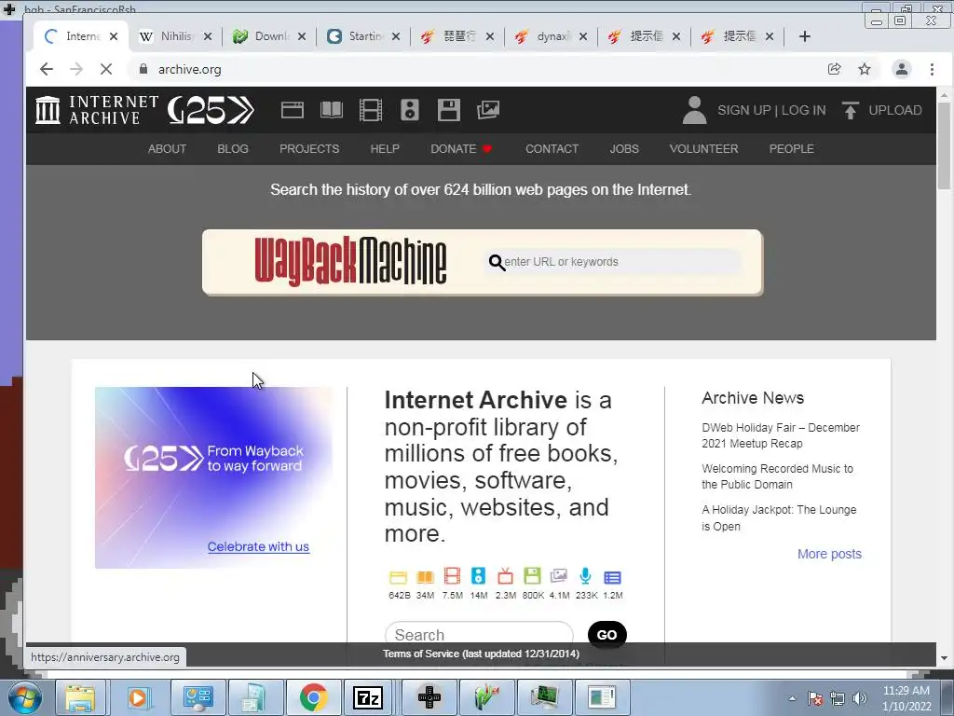Click the Internet Archive logo
Screen dimensions: 954x716
(x=97, y=110)
